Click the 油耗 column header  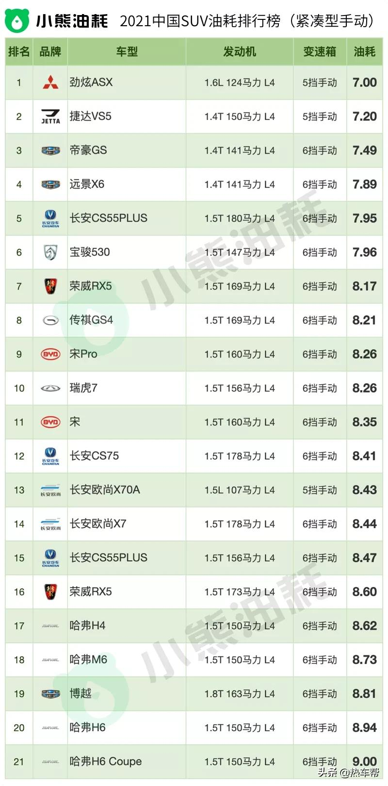(x=365, y=51)
